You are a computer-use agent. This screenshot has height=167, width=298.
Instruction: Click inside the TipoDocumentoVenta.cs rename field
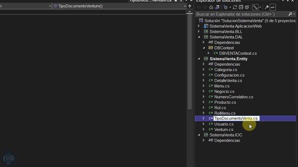236,119
